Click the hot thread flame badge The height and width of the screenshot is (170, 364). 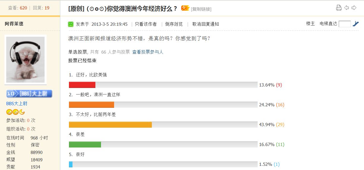(185, 8)
